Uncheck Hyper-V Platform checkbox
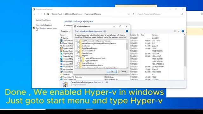 [x=81, y=60]
